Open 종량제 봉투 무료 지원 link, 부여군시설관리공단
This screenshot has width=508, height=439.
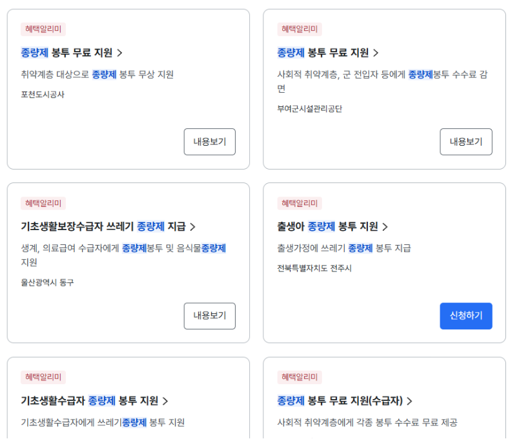327,53
